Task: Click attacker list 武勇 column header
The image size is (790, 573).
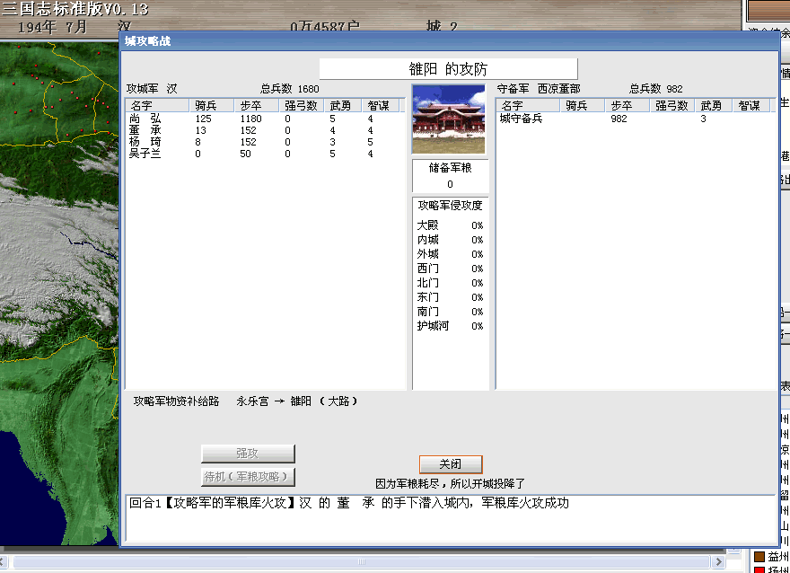Action: tap(343, 105)
